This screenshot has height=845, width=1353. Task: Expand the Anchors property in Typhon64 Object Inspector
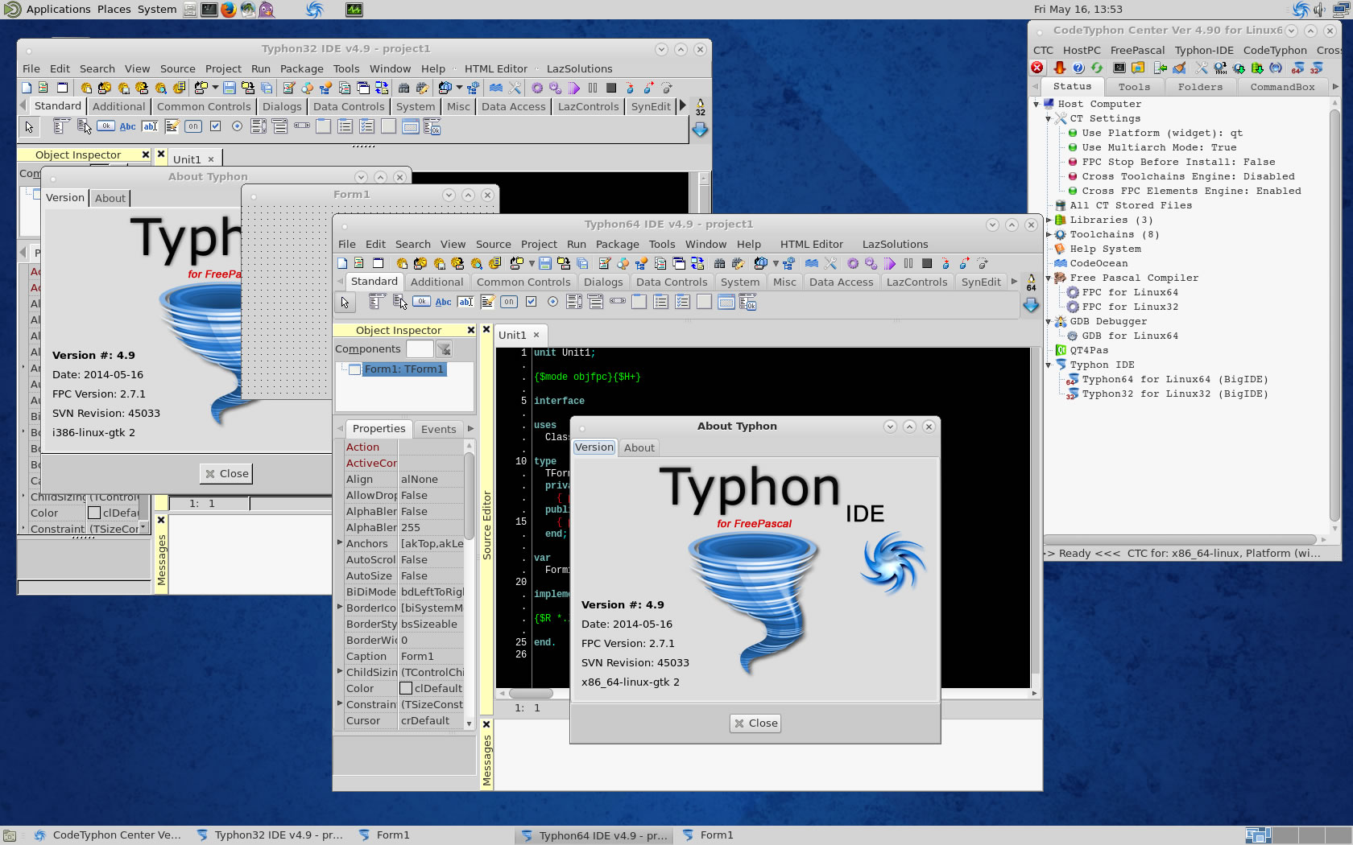click(340, 543)
